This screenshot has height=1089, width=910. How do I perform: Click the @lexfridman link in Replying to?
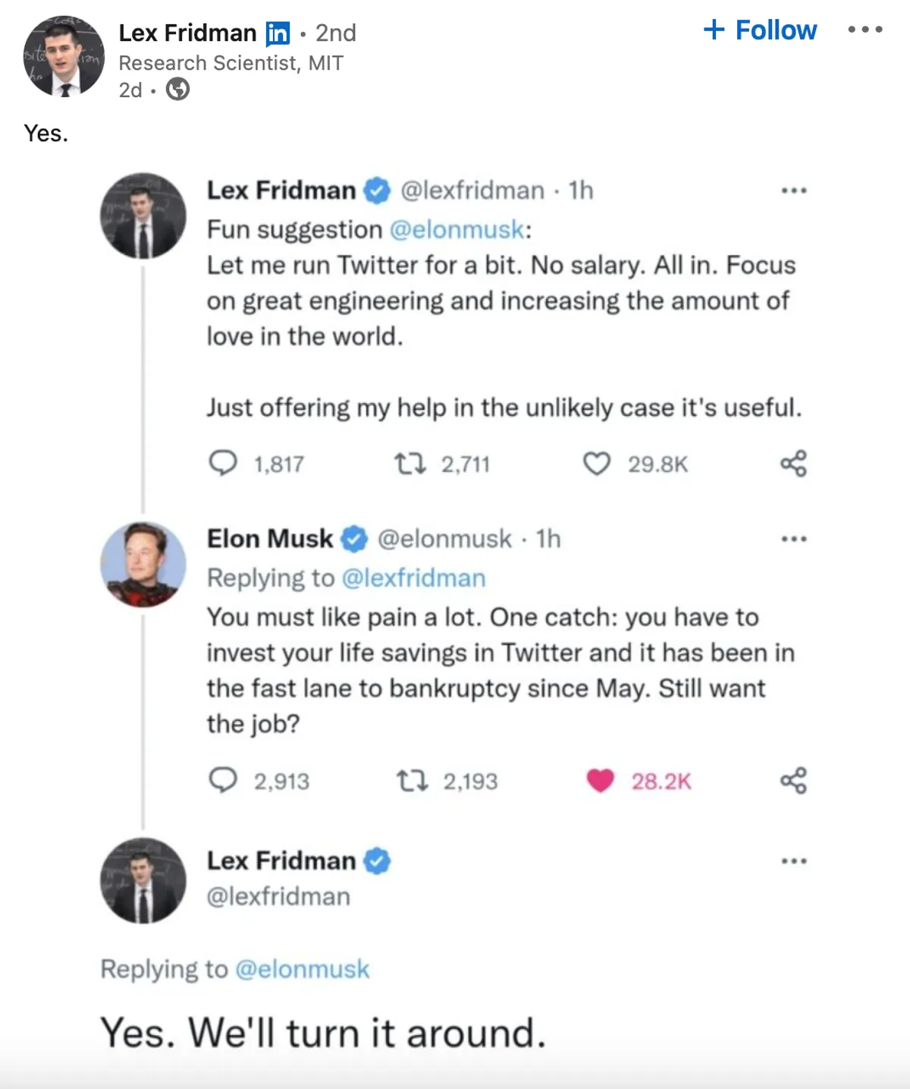tap(413, 578)
